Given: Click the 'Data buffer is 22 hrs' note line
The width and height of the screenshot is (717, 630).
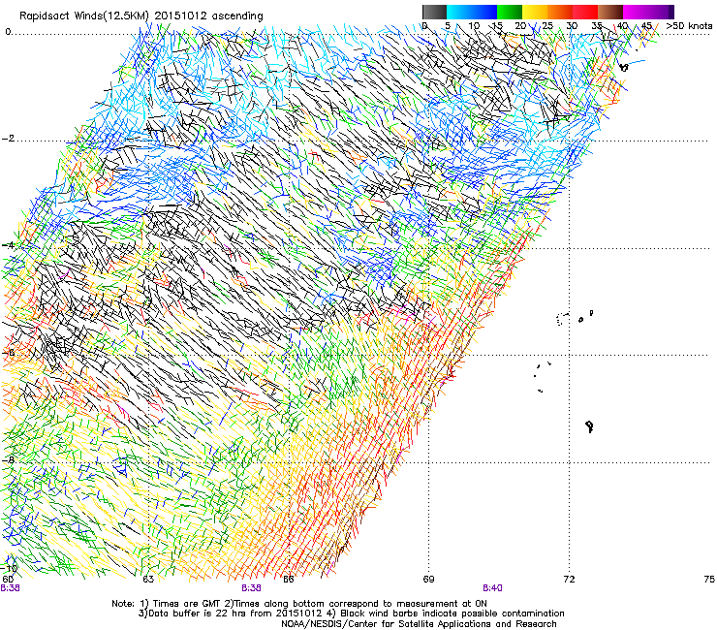Looking at the screenshot, I should (351, 614).
